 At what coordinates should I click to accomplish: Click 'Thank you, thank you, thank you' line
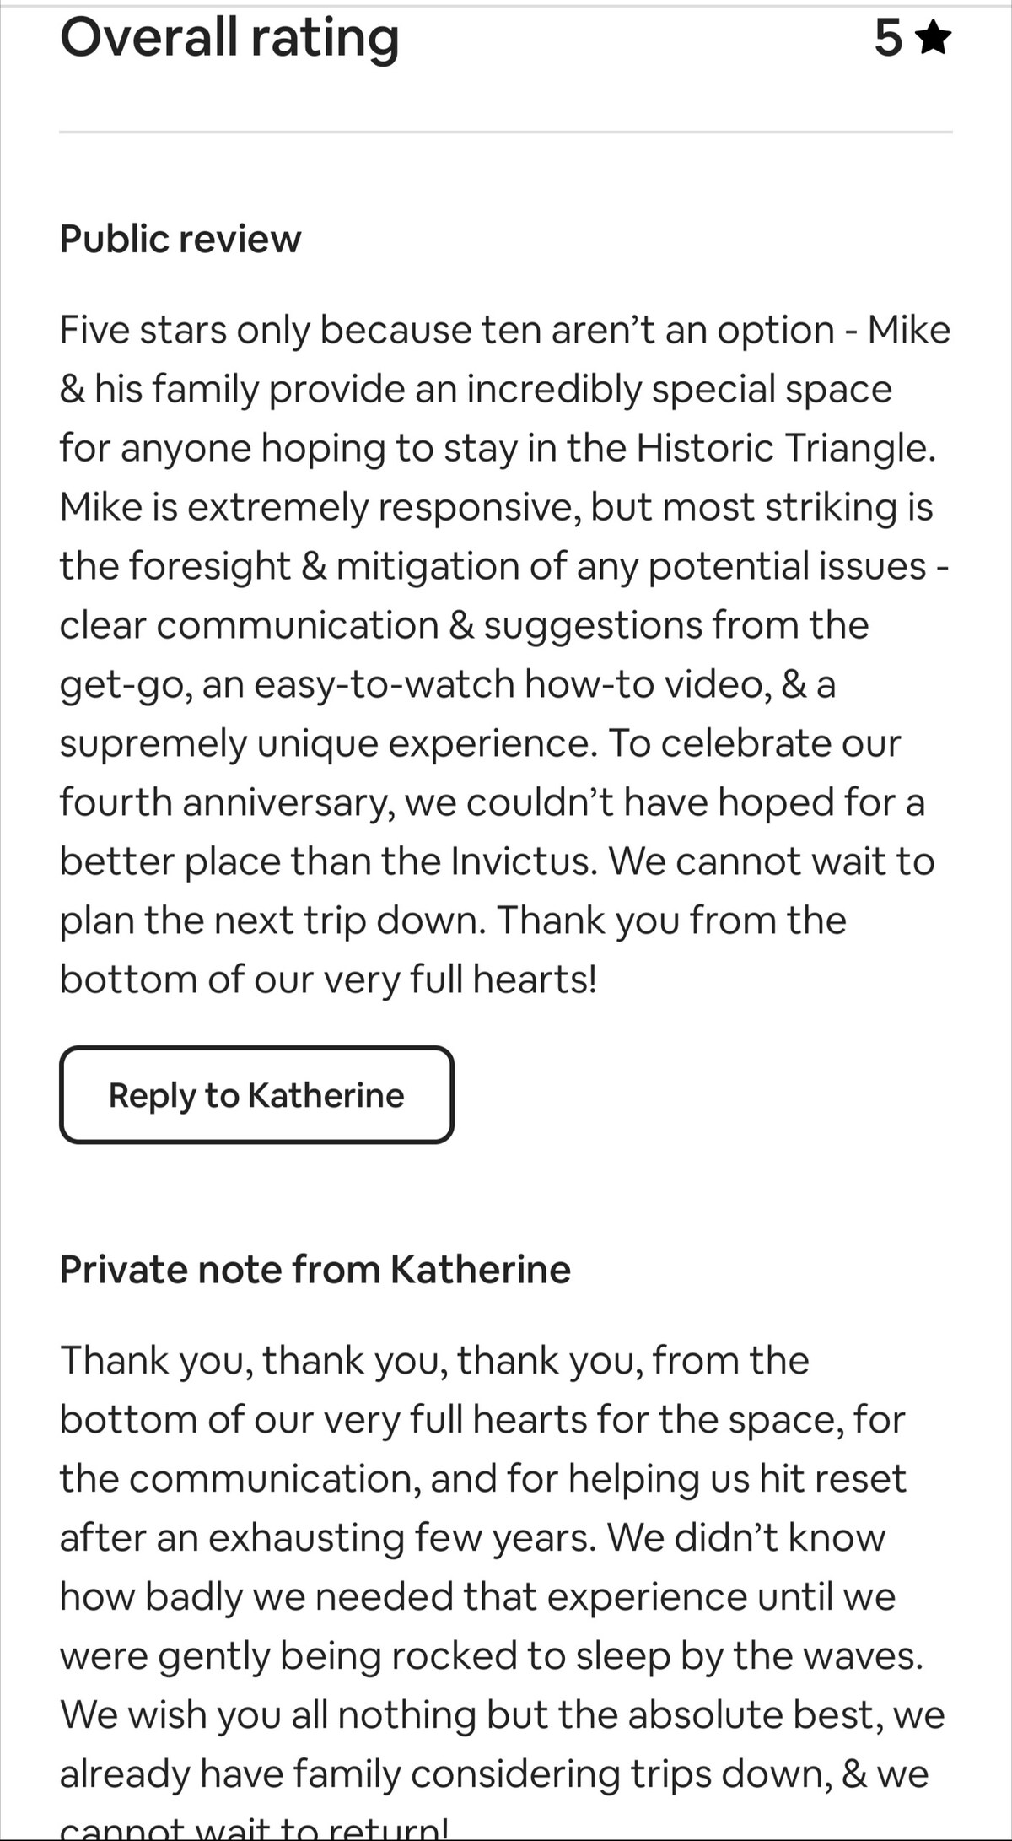pyautogui.click(x=434, y=1360)
